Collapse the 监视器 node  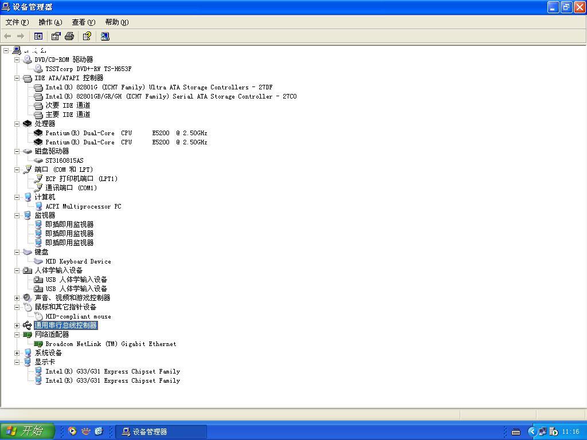(17, 215)
